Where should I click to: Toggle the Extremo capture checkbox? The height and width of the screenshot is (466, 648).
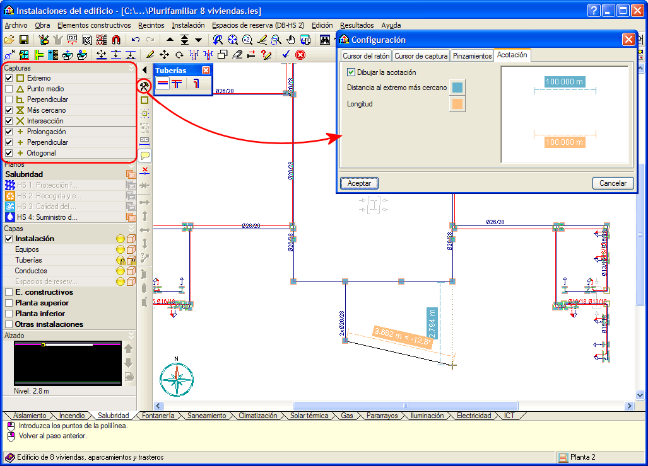pyautogui.click(x=9, y=78)
